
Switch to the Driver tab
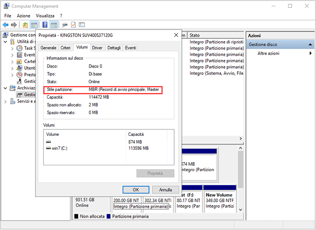click(97, 48)
